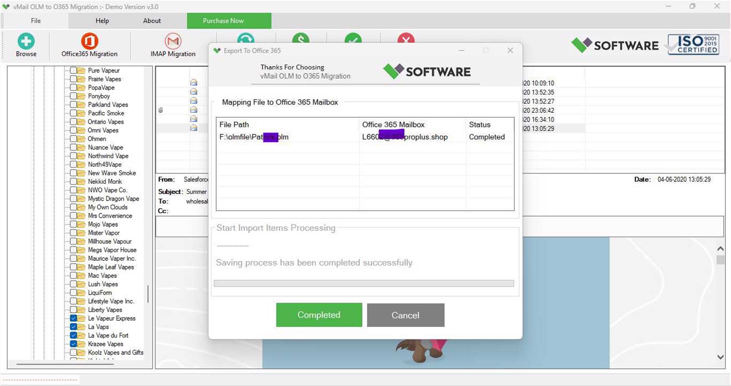Uncheck La Vaps folder checkbox
The width and height of the screenshot is (731, 386).
click(74, 327)
